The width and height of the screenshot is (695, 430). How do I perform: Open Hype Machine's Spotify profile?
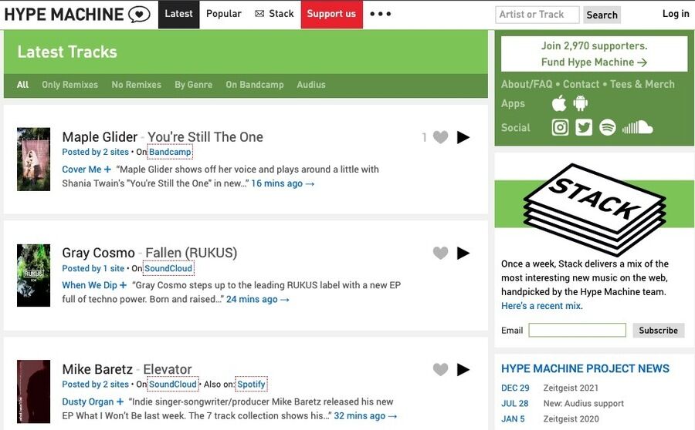607,127
